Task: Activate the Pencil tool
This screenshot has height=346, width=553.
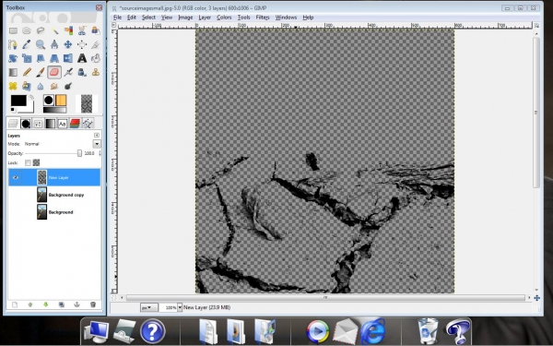Action: pyautogui.click(x=27, y=72)
